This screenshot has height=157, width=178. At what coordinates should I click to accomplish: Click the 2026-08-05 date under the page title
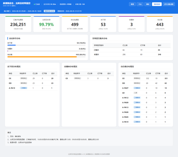click(x=7, y=6)
